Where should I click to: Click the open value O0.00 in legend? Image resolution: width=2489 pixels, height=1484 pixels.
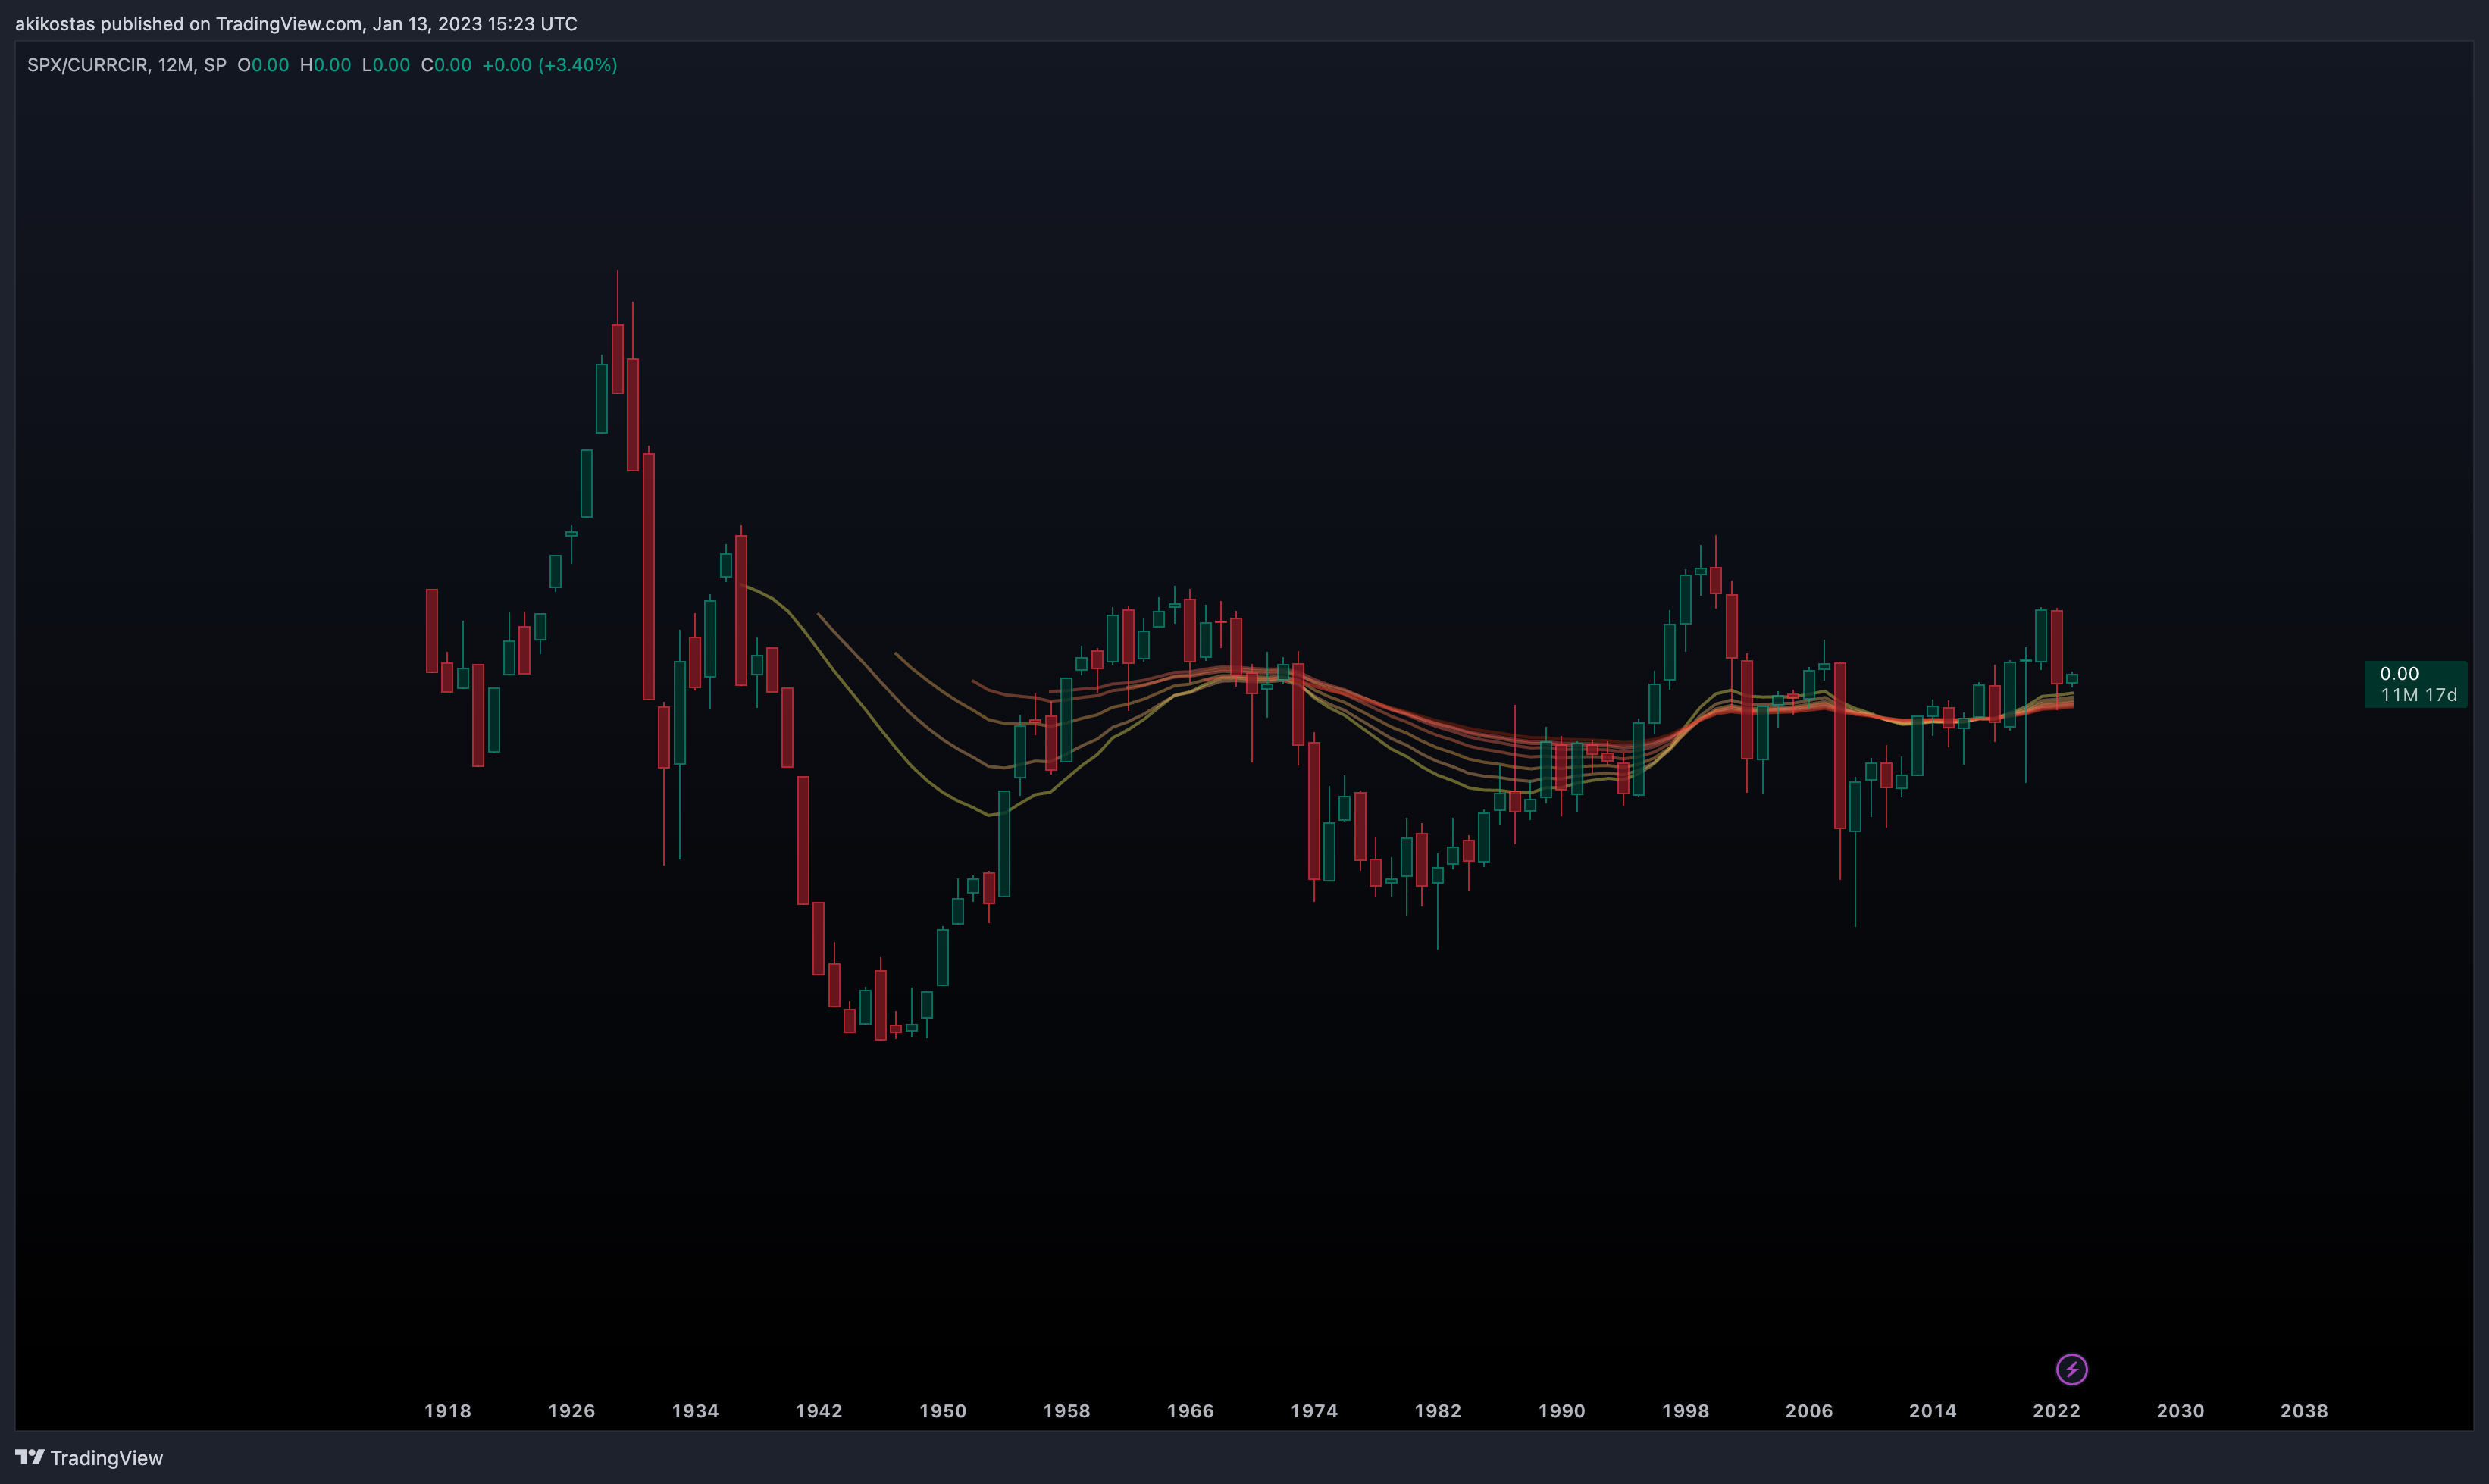[263, 65]
